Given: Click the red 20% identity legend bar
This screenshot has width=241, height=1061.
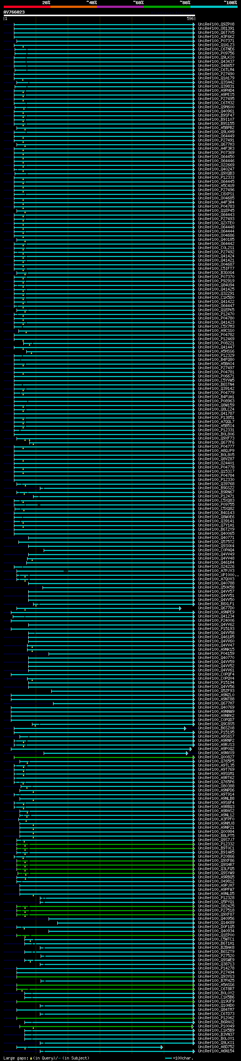Looking at the screenshot, I should click(27, 7).
